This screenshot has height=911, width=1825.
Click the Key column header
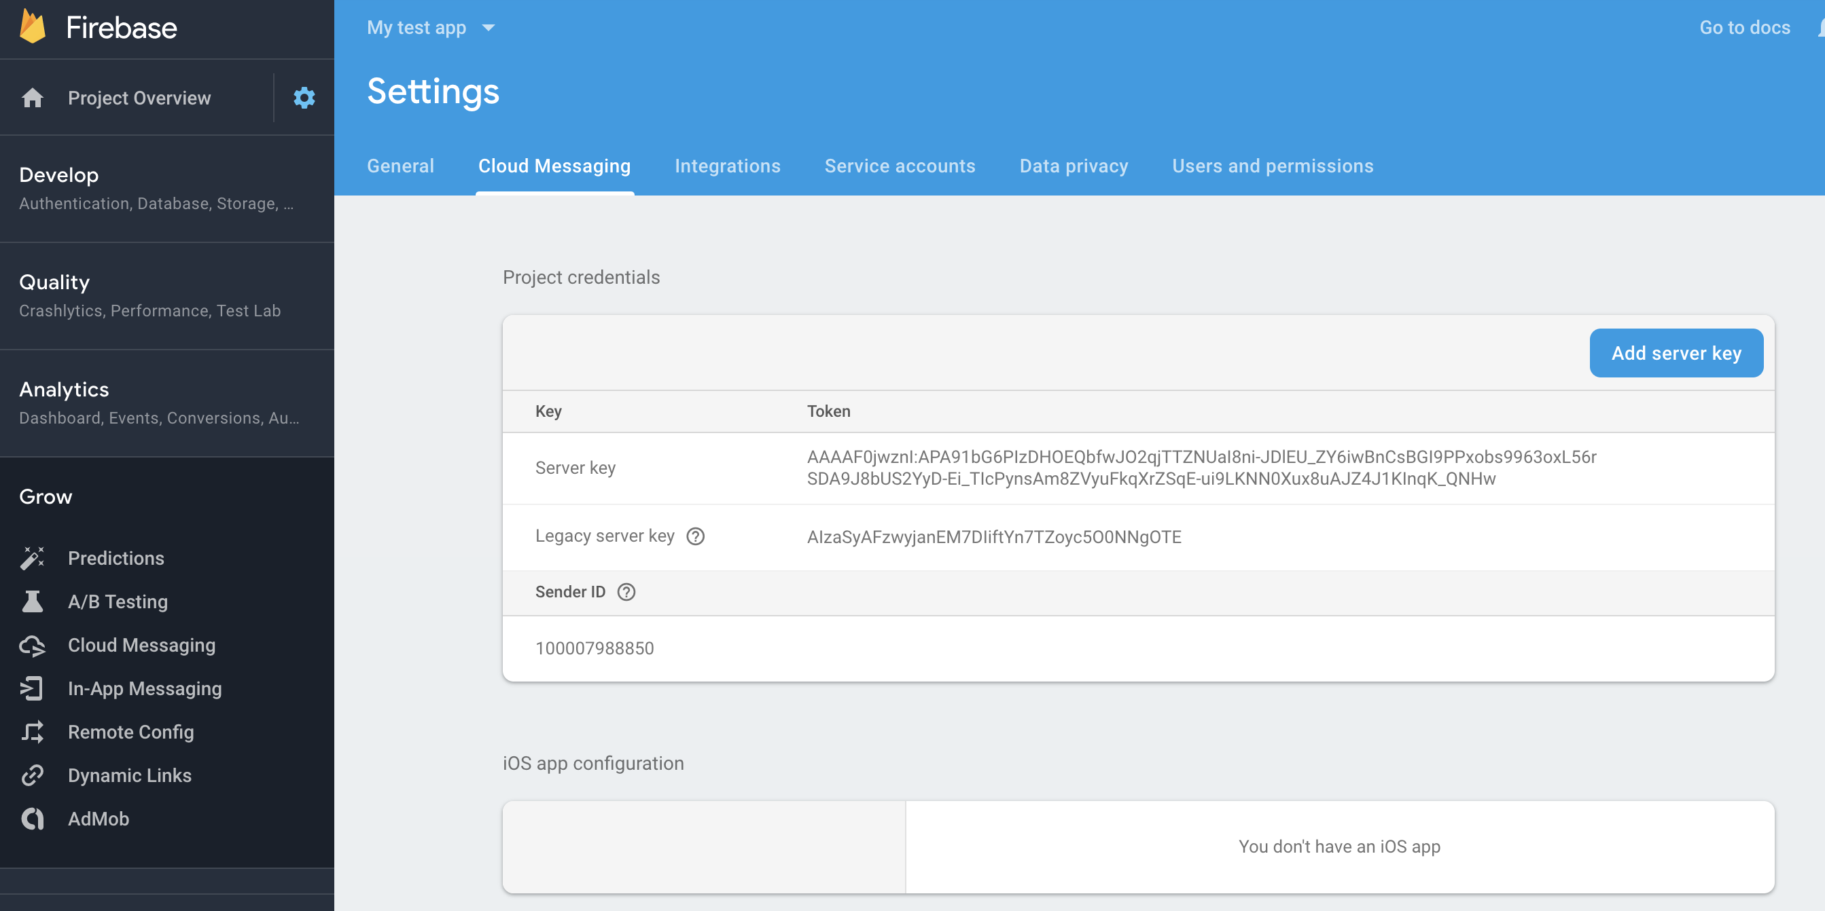point(548,411)
